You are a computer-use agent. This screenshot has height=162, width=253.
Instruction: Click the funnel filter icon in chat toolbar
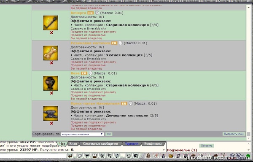pyautogui.click(x=87, y=156)
